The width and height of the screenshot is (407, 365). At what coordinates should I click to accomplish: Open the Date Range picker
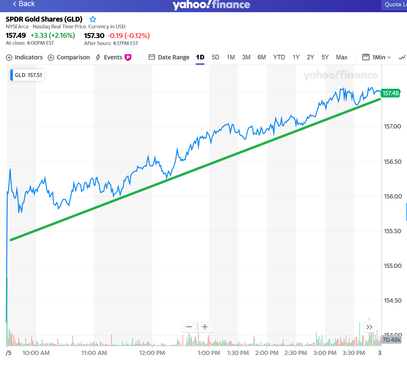[169, 57]
